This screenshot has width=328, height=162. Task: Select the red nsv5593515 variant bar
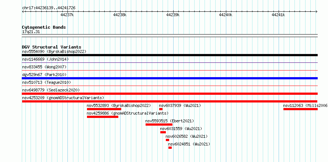[159, 125]
